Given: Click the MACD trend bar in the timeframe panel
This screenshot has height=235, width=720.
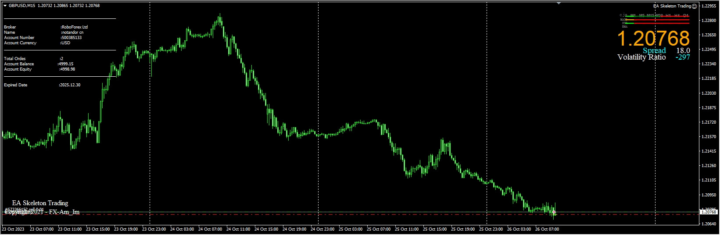Looking at the screenshot, I should pyautogui.click(x=657, y=20).
